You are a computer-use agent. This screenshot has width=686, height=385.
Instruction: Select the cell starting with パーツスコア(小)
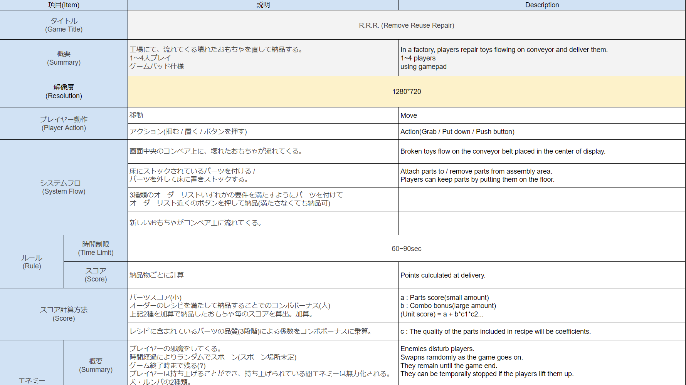pos(263,306)
